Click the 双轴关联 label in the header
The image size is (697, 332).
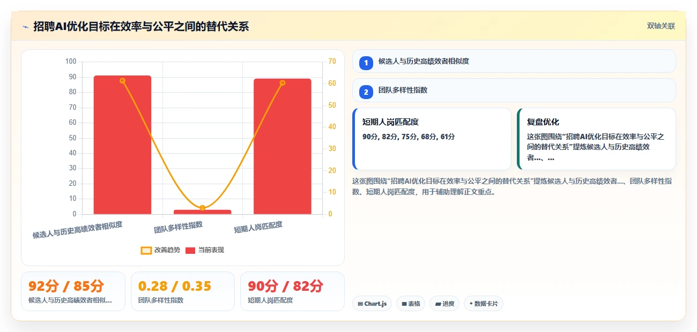tap(661, 26)
